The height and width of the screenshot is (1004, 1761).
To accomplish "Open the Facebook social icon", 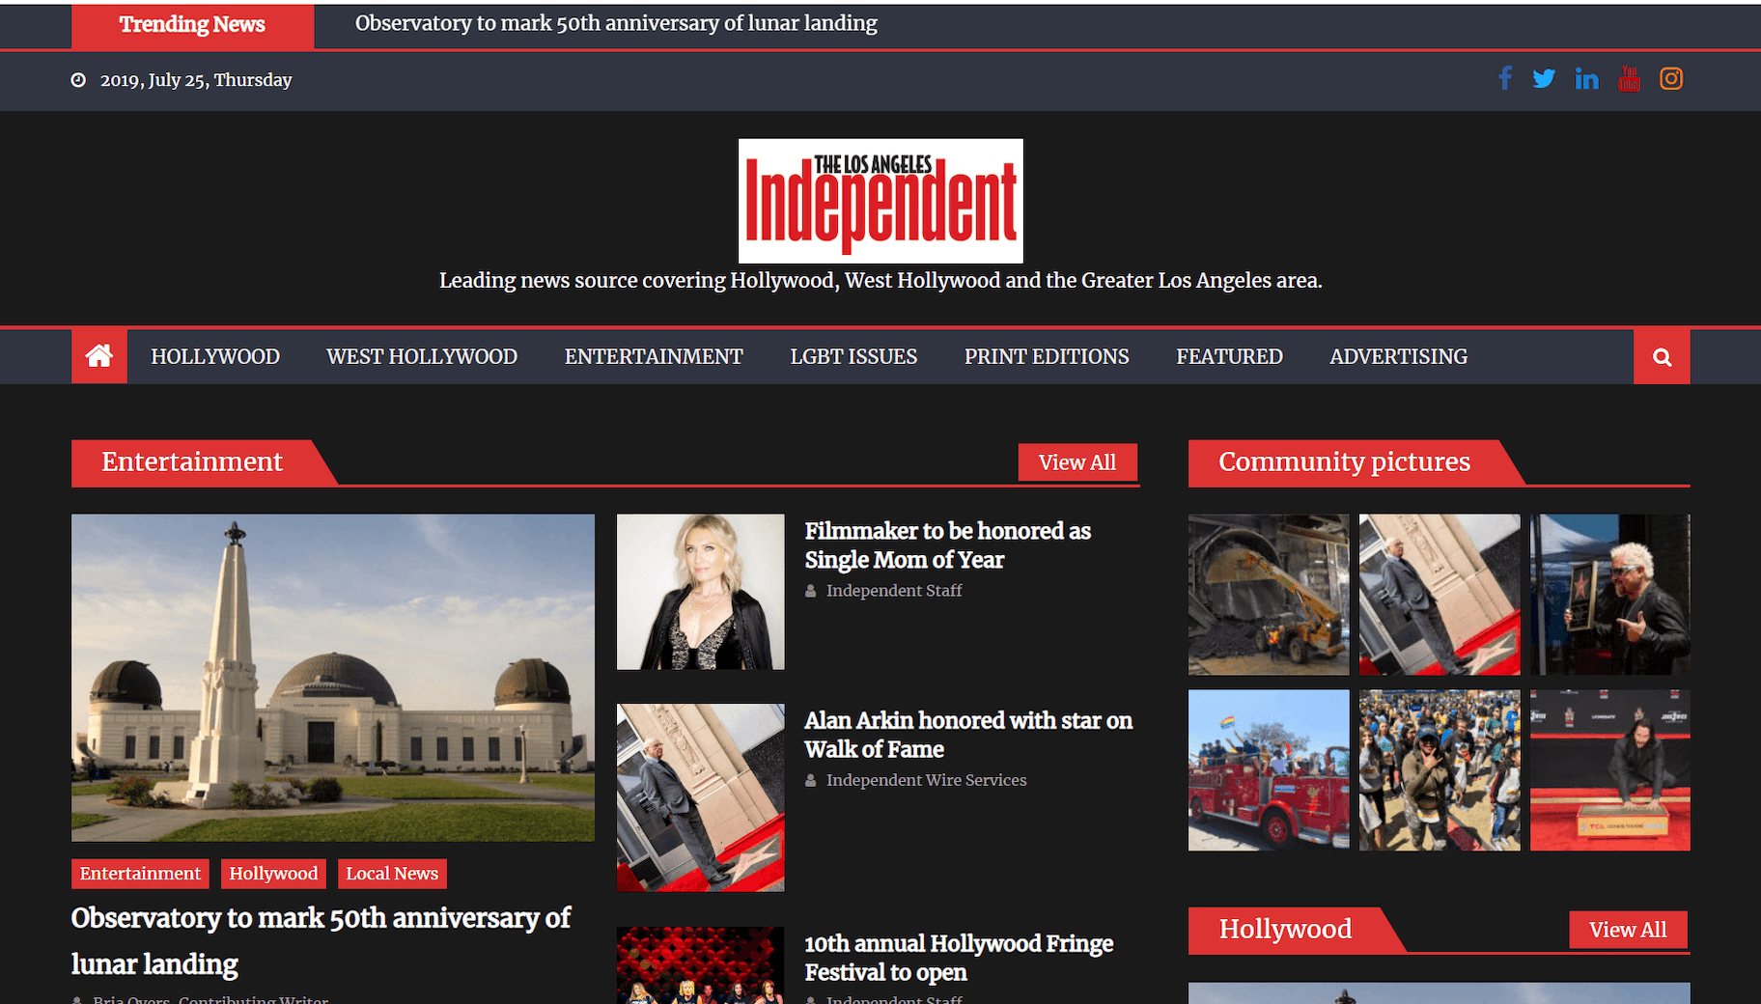I will pyautogui.click(x=1504, y=78).
